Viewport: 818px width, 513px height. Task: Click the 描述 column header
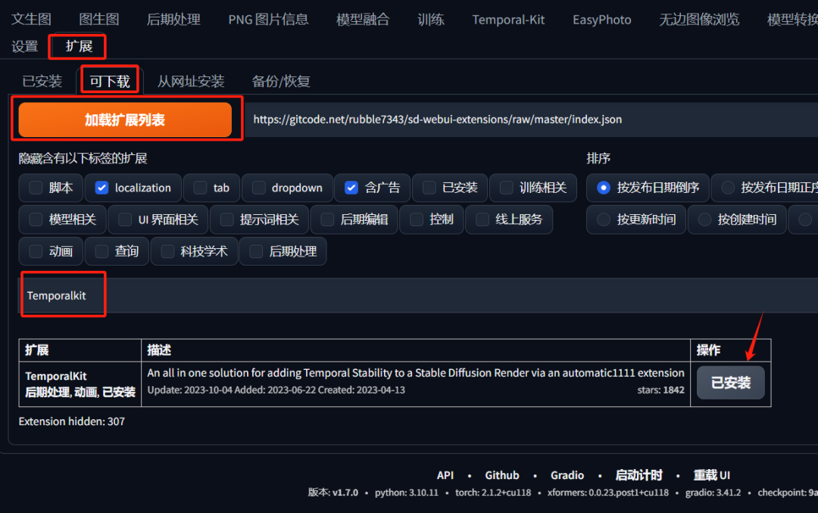click(159, 350)
